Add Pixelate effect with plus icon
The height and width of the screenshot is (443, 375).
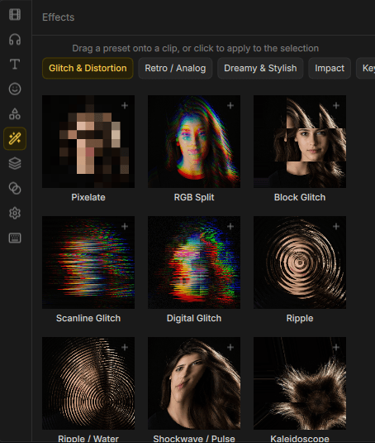click(125, 105)
